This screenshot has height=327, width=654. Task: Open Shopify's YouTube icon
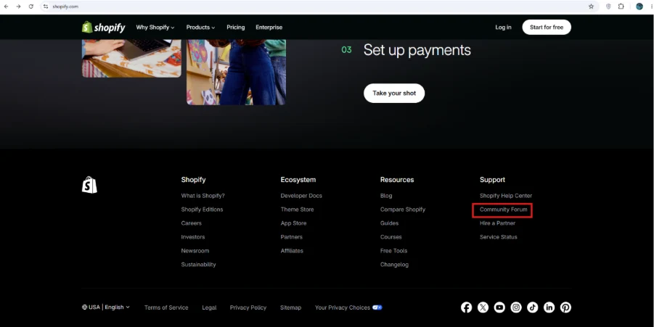tap(499, 307)
